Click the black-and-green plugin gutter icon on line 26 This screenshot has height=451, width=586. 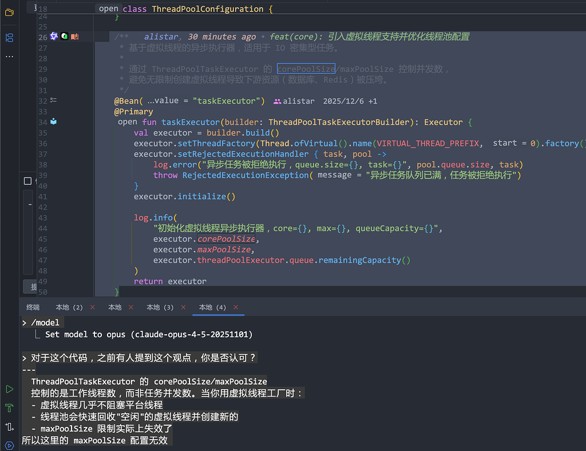click(x=64, y=36)
